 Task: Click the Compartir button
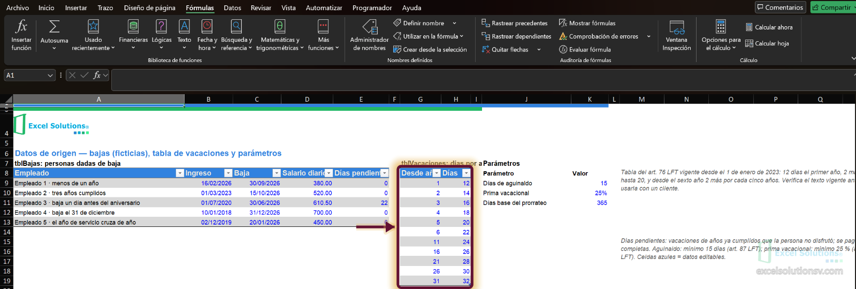click(832, 7)
